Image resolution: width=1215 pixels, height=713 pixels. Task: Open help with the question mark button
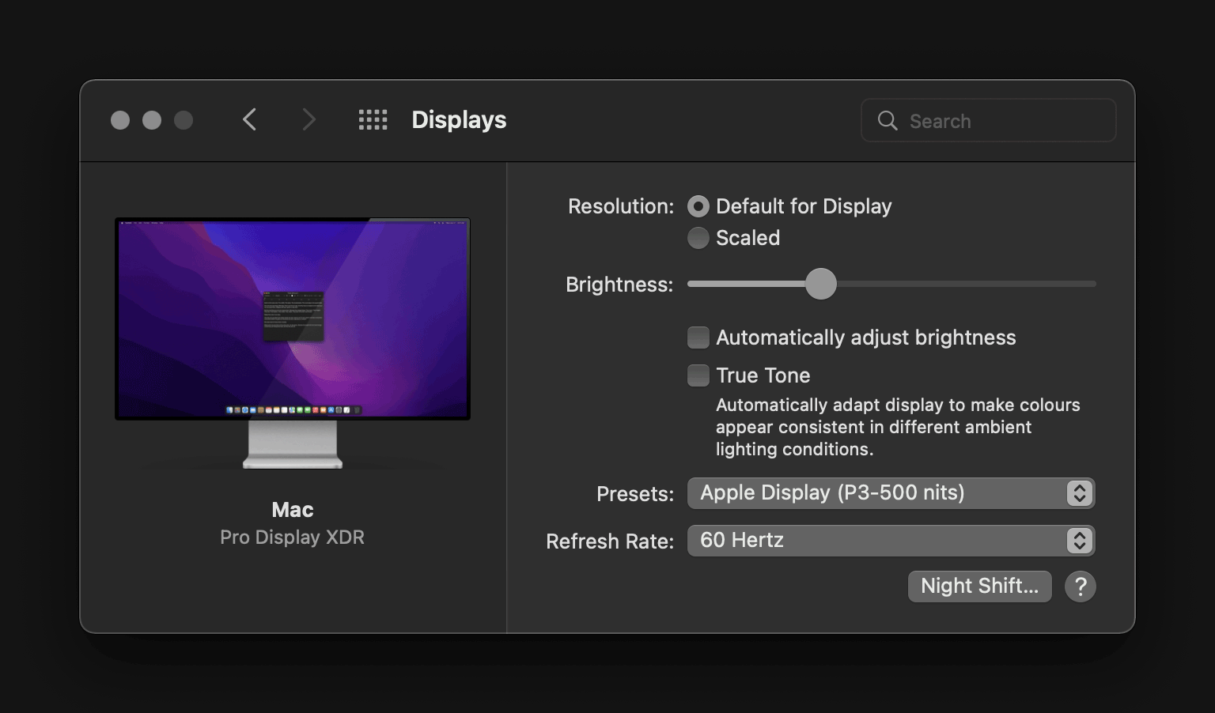click(1080, 587)
